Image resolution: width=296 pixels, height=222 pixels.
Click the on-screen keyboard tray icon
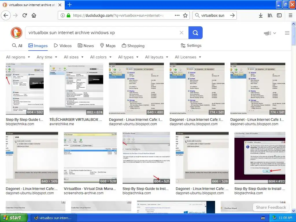click(263, 218)
